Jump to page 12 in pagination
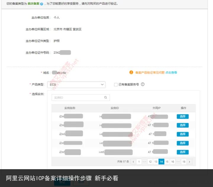213x187 pixels. 150,162
